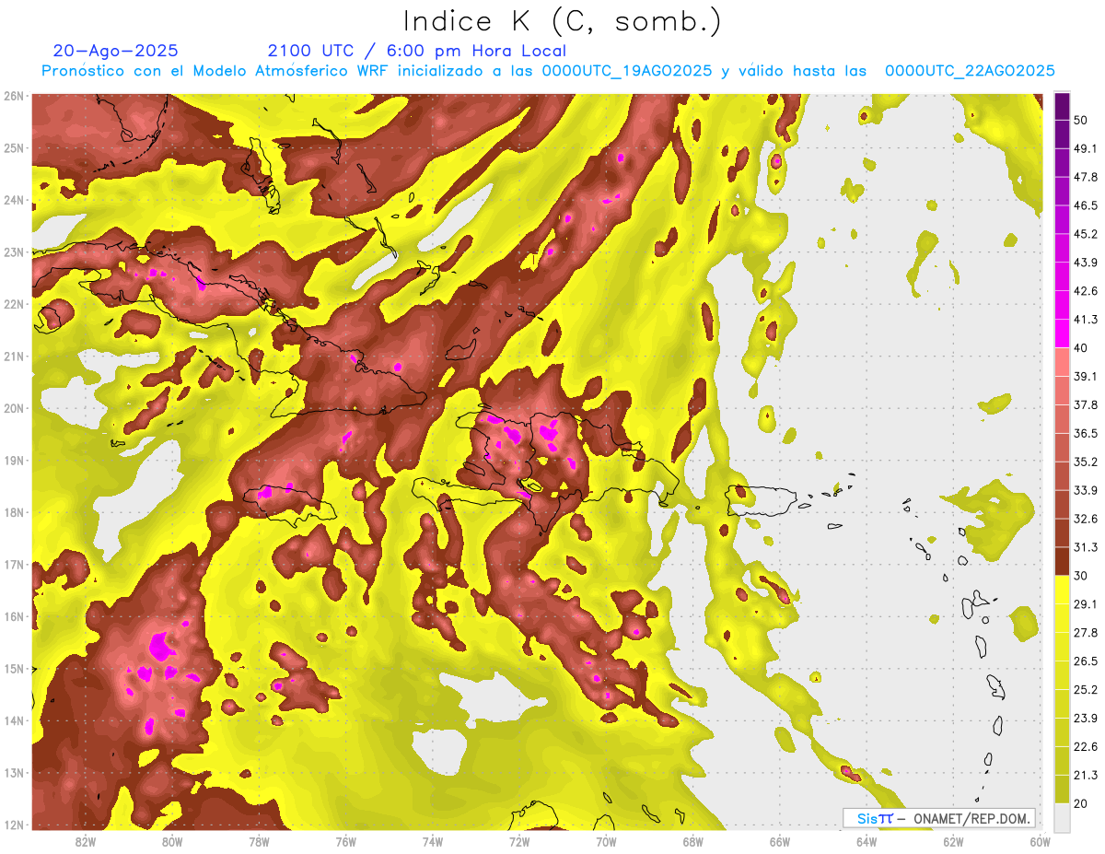The image size is (1105, 854).
Task: Click the latitude label "15N"
Action: point(14,668)
